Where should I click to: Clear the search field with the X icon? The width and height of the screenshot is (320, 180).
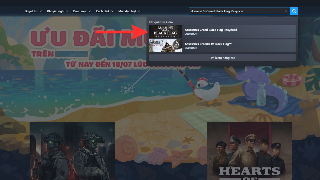(286, 11)
